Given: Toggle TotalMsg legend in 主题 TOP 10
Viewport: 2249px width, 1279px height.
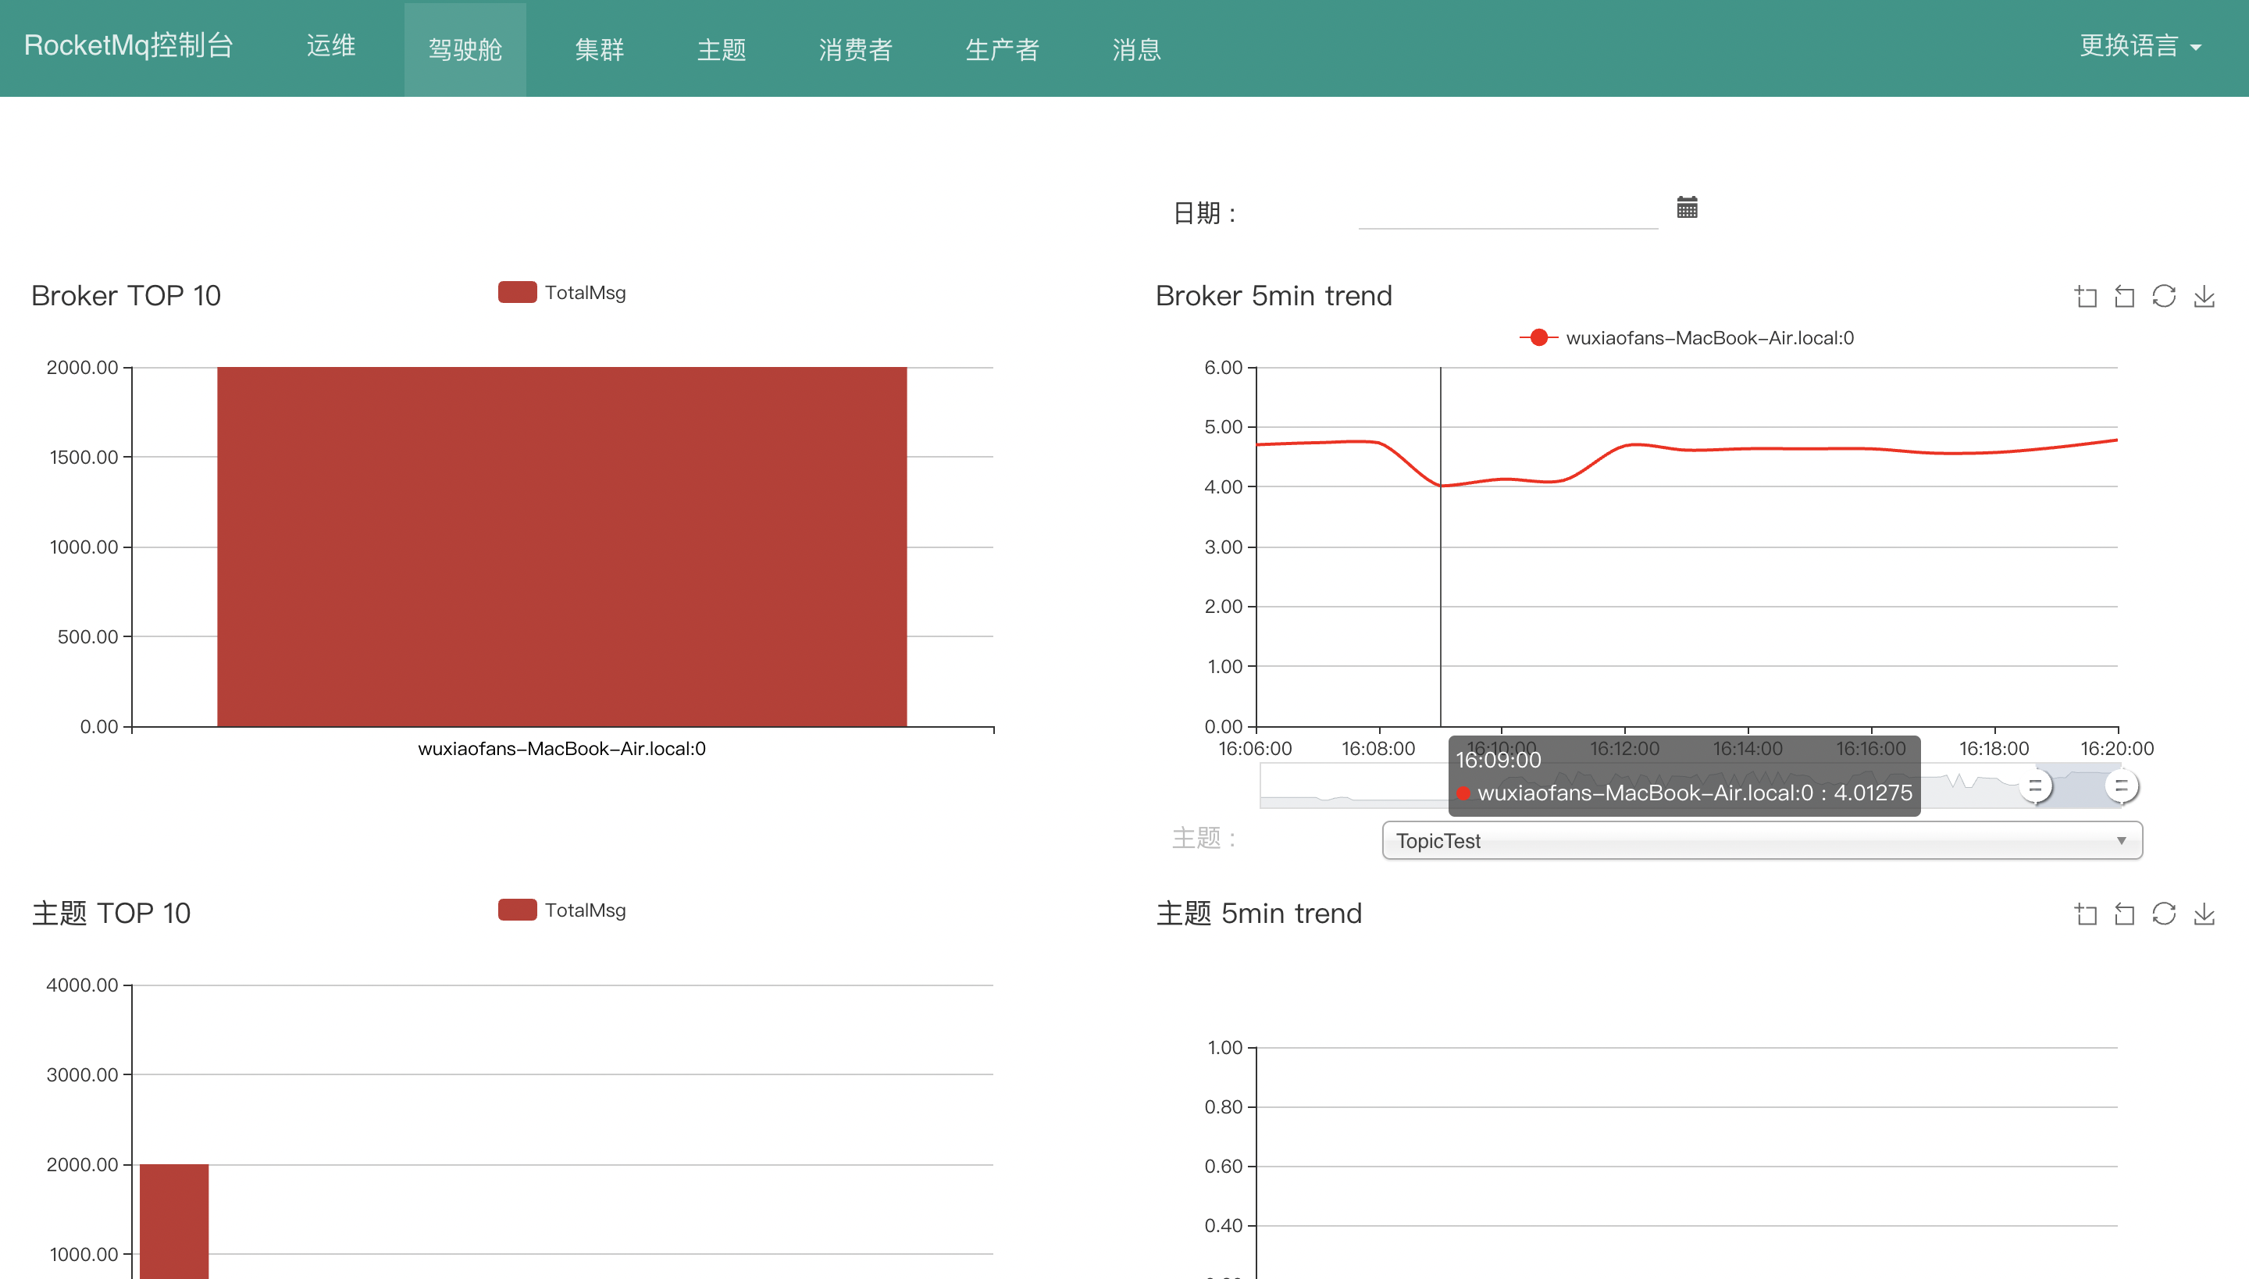Looking at the screenshot, I should pyautogui.click(x=562, y=910).
